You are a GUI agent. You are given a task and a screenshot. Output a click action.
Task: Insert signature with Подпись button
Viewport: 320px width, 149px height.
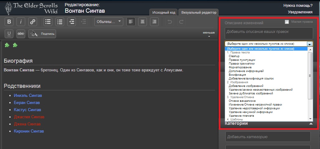pyautogui.click(x=42, y=34)
